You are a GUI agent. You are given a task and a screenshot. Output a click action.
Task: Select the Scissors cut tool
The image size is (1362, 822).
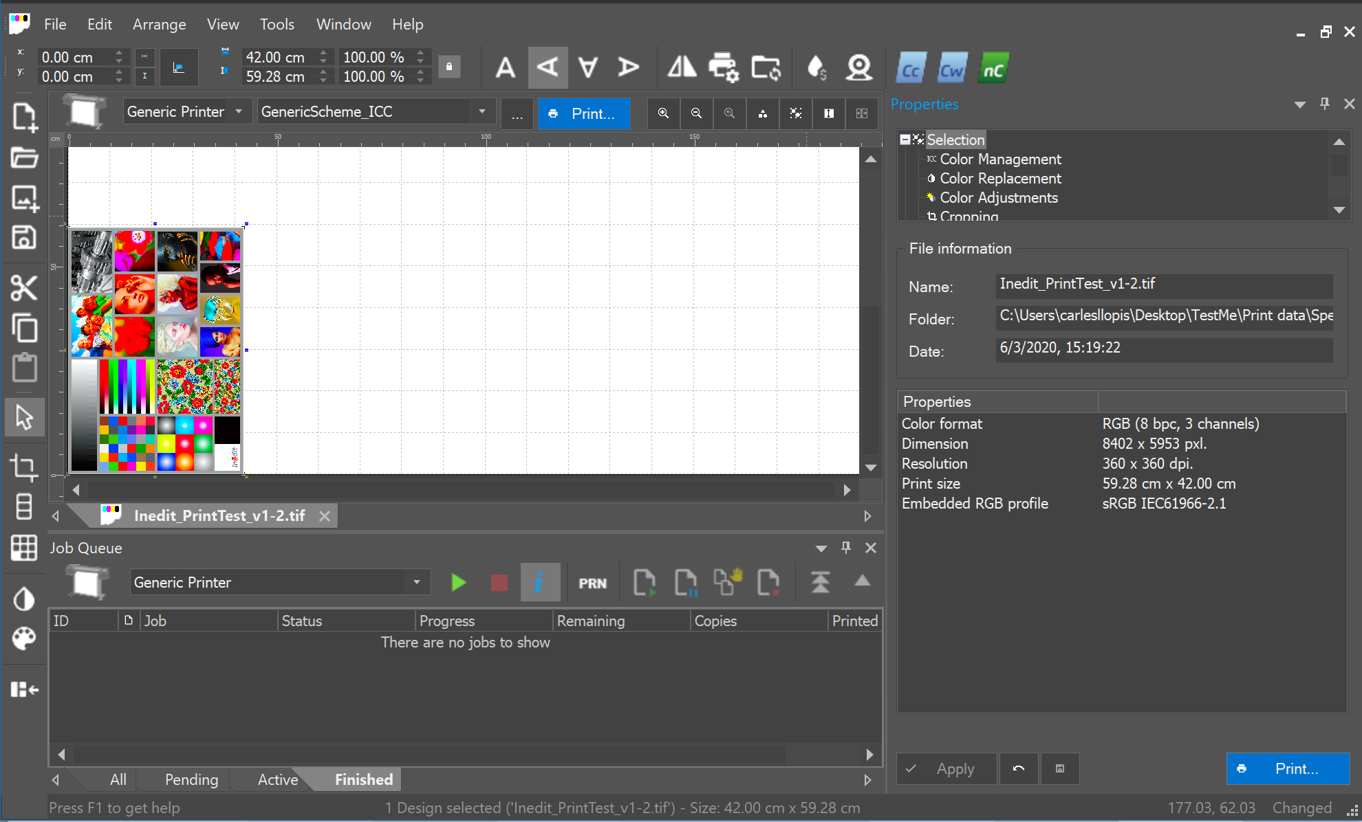(24, 288)
